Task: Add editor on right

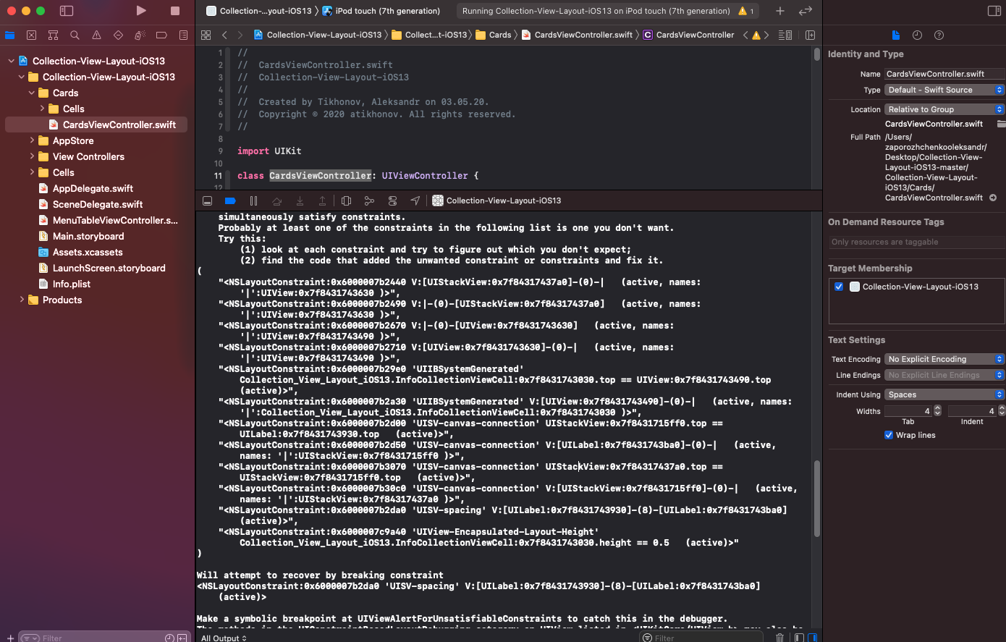Action: click(810, 35)
